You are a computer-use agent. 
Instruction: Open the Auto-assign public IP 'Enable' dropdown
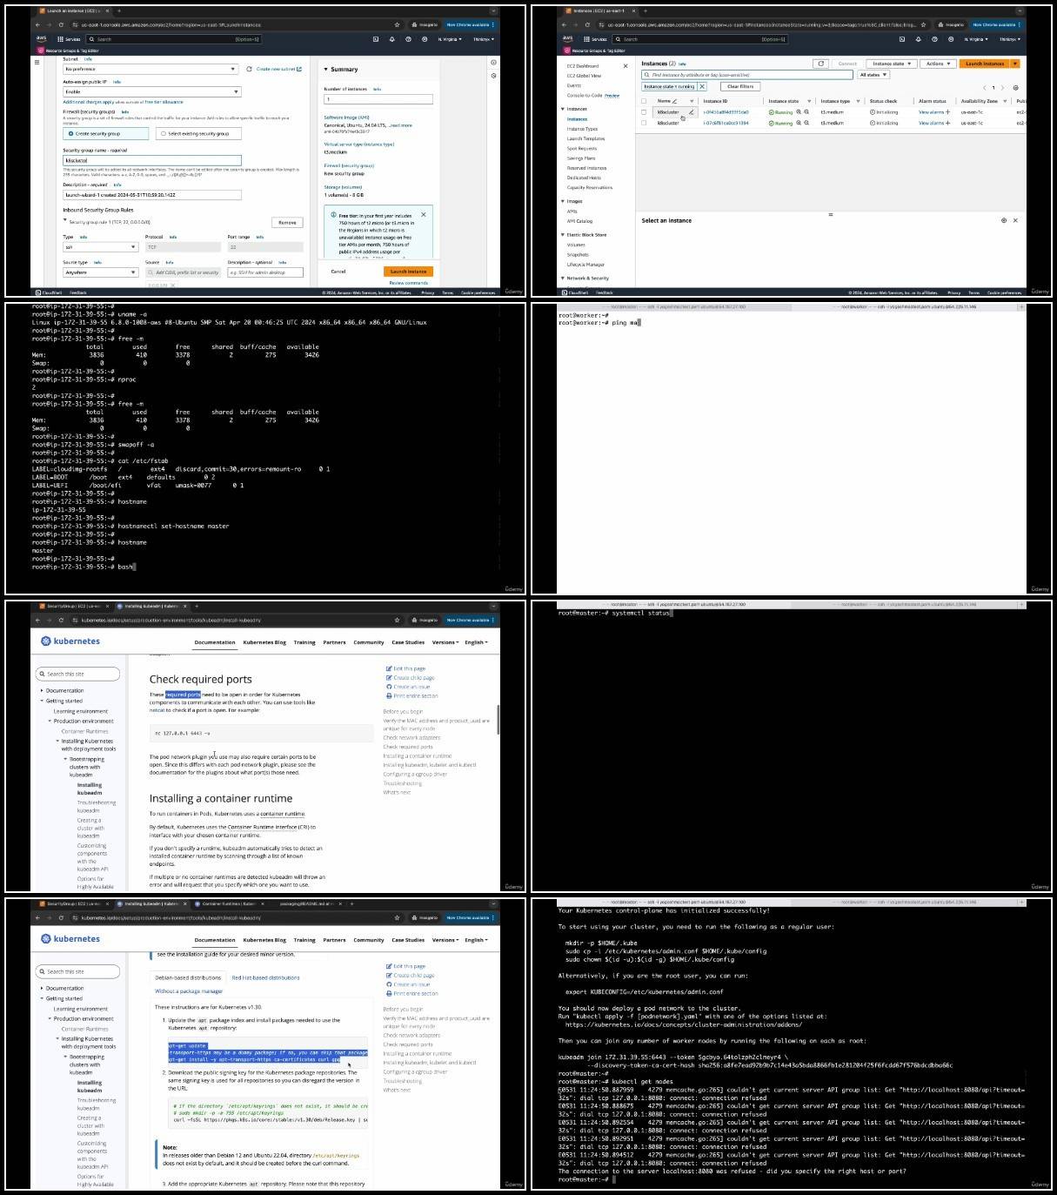(x=151, y=91)
